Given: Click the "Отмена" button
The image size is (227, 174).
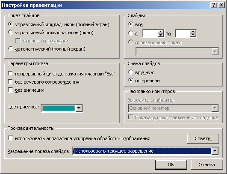Looking at the screenshot, I should point(207,165).
